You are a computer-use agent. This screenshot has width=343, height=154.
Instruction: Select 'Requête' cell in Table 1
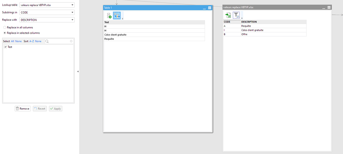[x=154, y=39]
